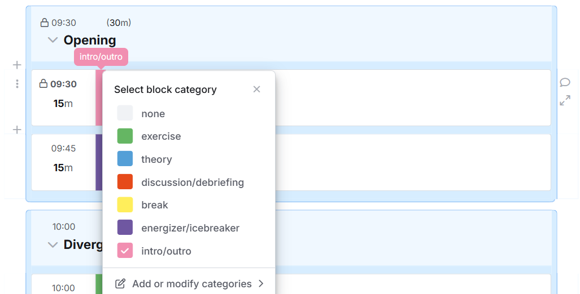Edit 15m duration of 09:45 block
580x294 pixels.
click(x=63, y=168)
